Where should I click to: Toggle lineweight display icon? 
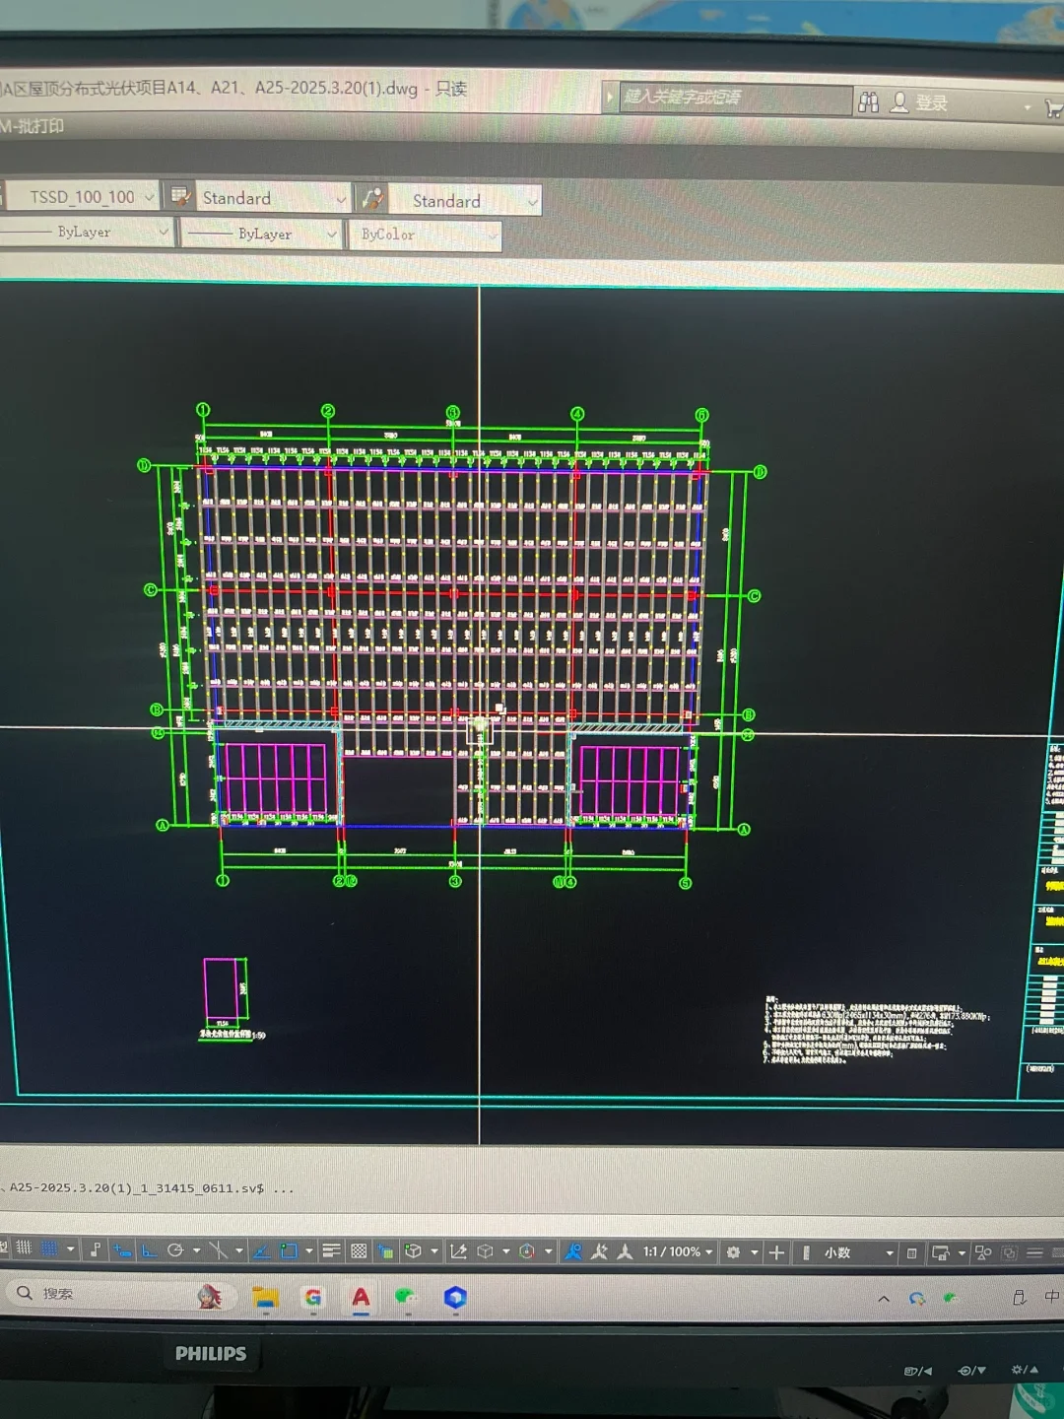tap(331, 1250)
